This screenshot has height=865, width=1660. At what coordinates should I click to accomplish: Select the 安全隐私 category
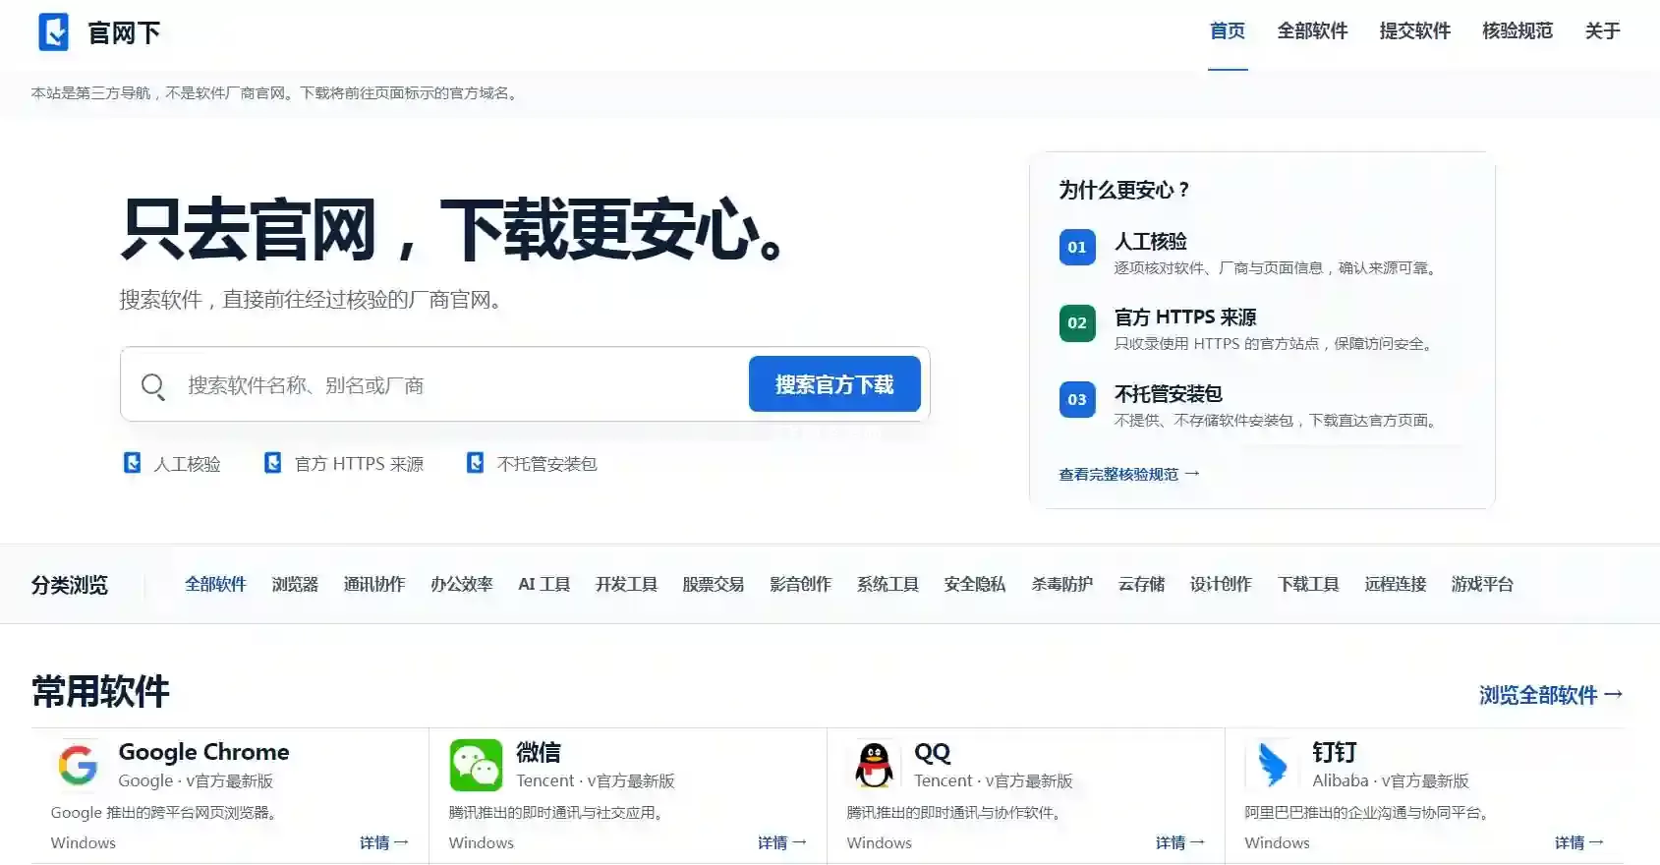click(x=975, y=584)
